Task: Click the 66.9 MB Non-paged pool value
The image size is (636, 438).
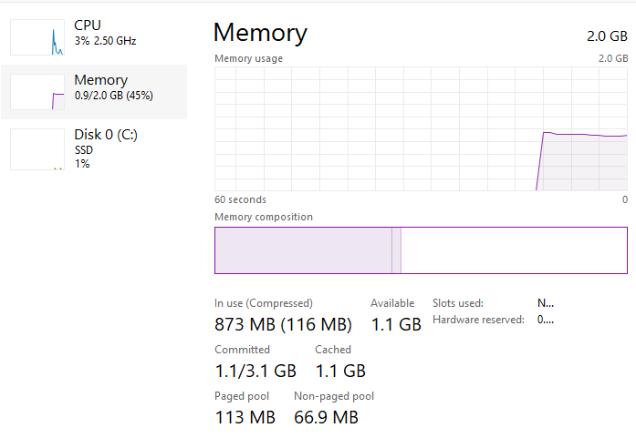Action: tap(326, 418)
